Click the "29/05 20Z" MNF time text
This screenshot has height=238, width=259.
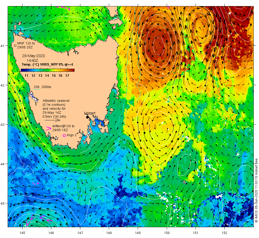click(x=25, y=47)
